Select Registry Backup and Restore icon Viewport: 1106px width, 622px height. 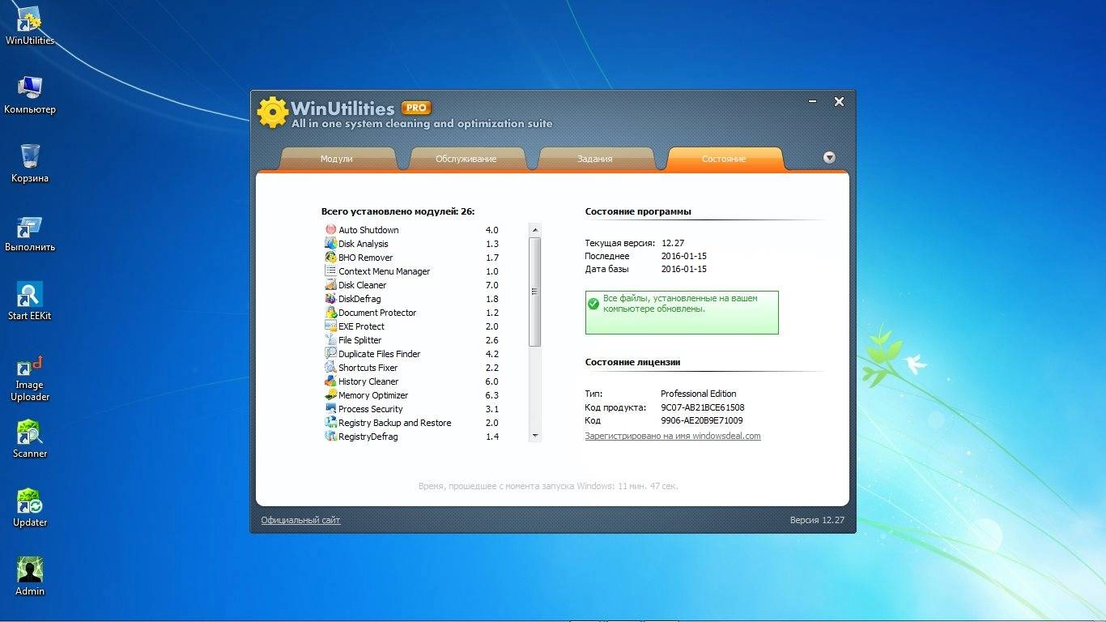[330, 423]
